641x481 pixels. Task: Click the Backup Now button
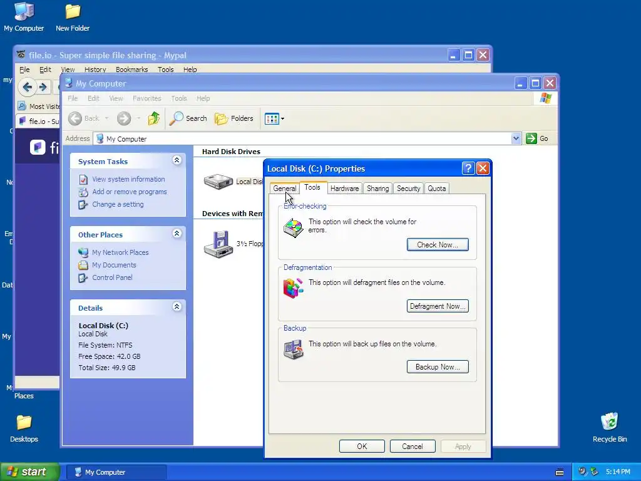point(438,367)
